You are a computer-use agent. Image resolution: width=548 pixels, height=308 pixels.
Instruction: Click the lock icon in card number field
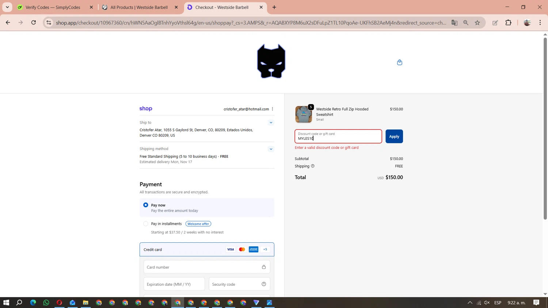click(264, 267)
